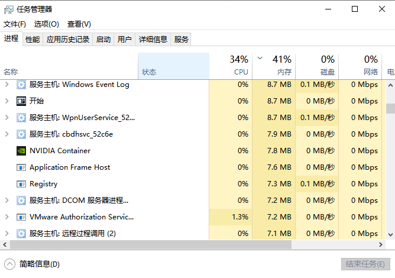
Task: Expand the WpnUserService_52 service host row
Action: (x=7, y=118)
